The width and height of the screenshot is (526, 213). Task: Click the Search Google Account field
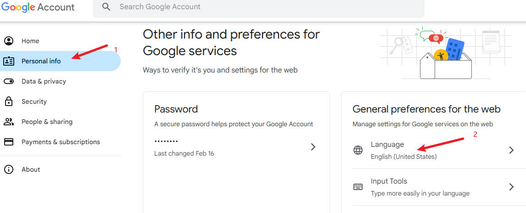pos(258,7)
